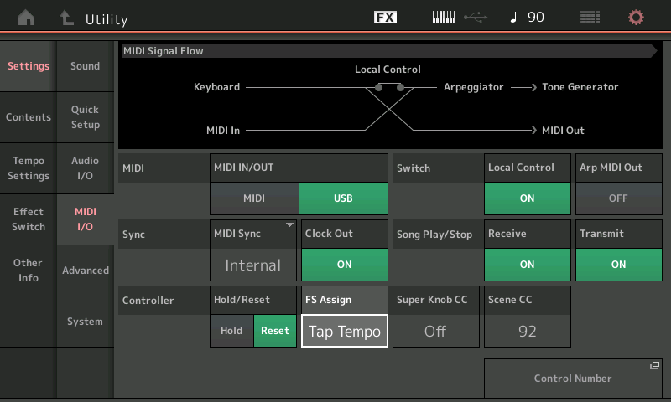This screenshot has height=402, width=671.
Task: Open the FX effect overview icon
Action: click(385, 18)
